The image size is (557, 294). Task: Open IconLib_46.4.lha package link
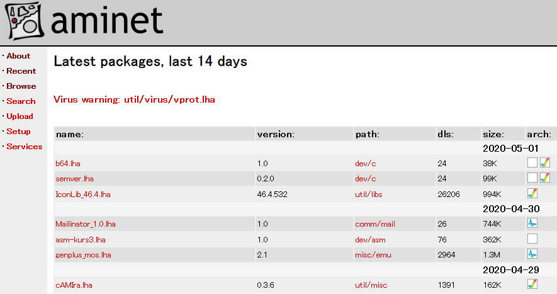83,195
